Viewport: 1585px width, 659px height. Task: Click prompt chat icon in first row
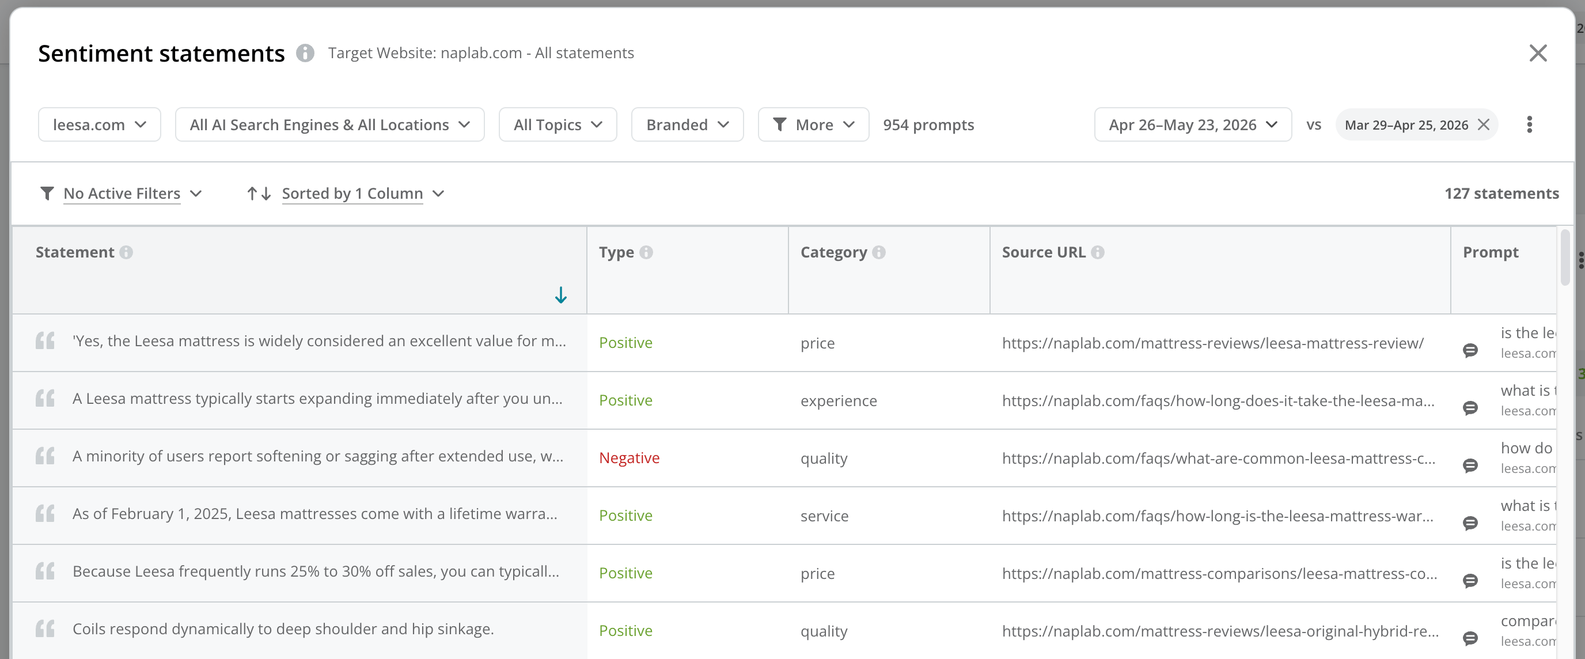pos(1470,351)
